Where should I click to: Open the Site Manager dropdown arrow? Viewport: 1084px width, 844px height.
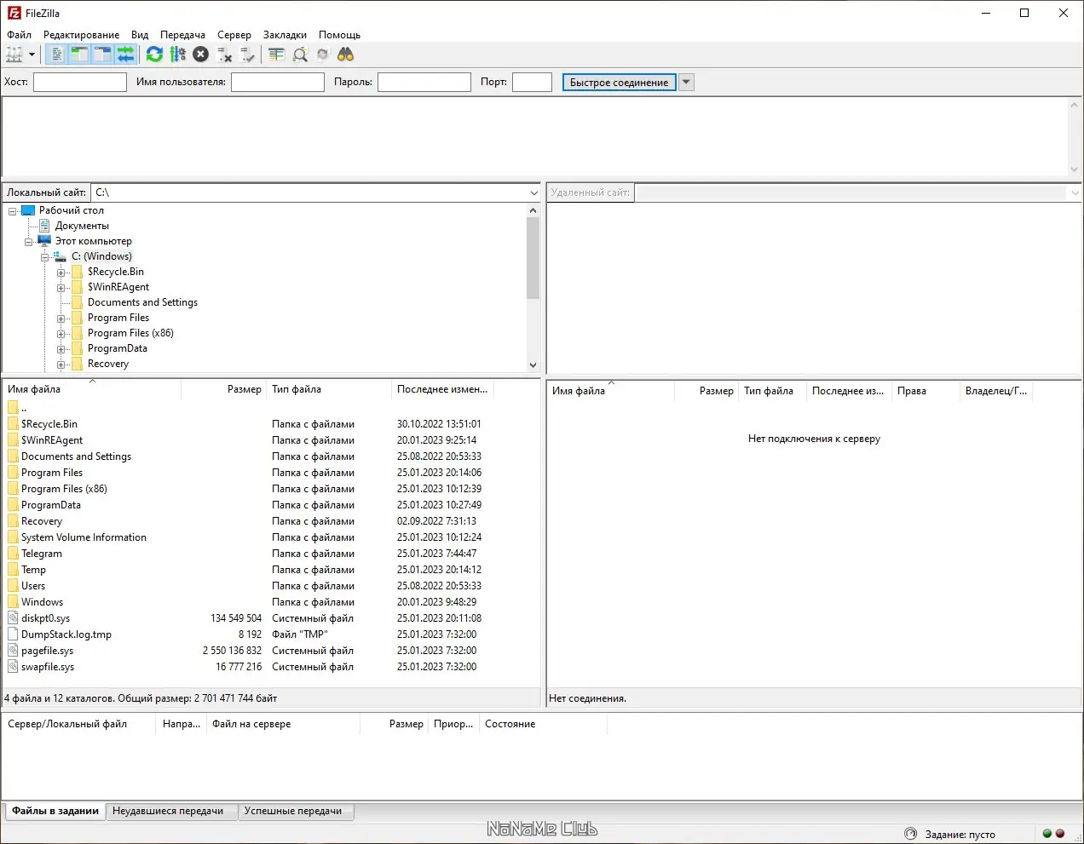pyautogui.click(x=32, y=55)
